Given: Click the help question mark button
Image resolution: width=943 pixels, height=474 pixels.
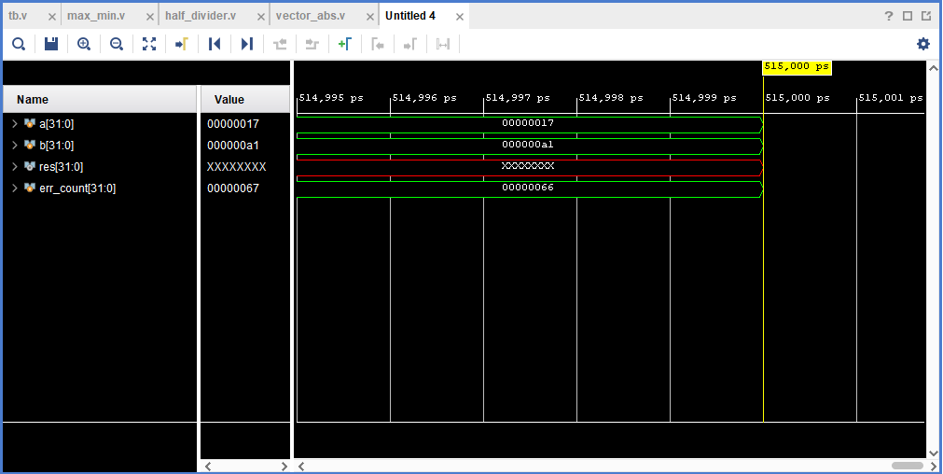Looking at the screenshot, I should [889, 16].
